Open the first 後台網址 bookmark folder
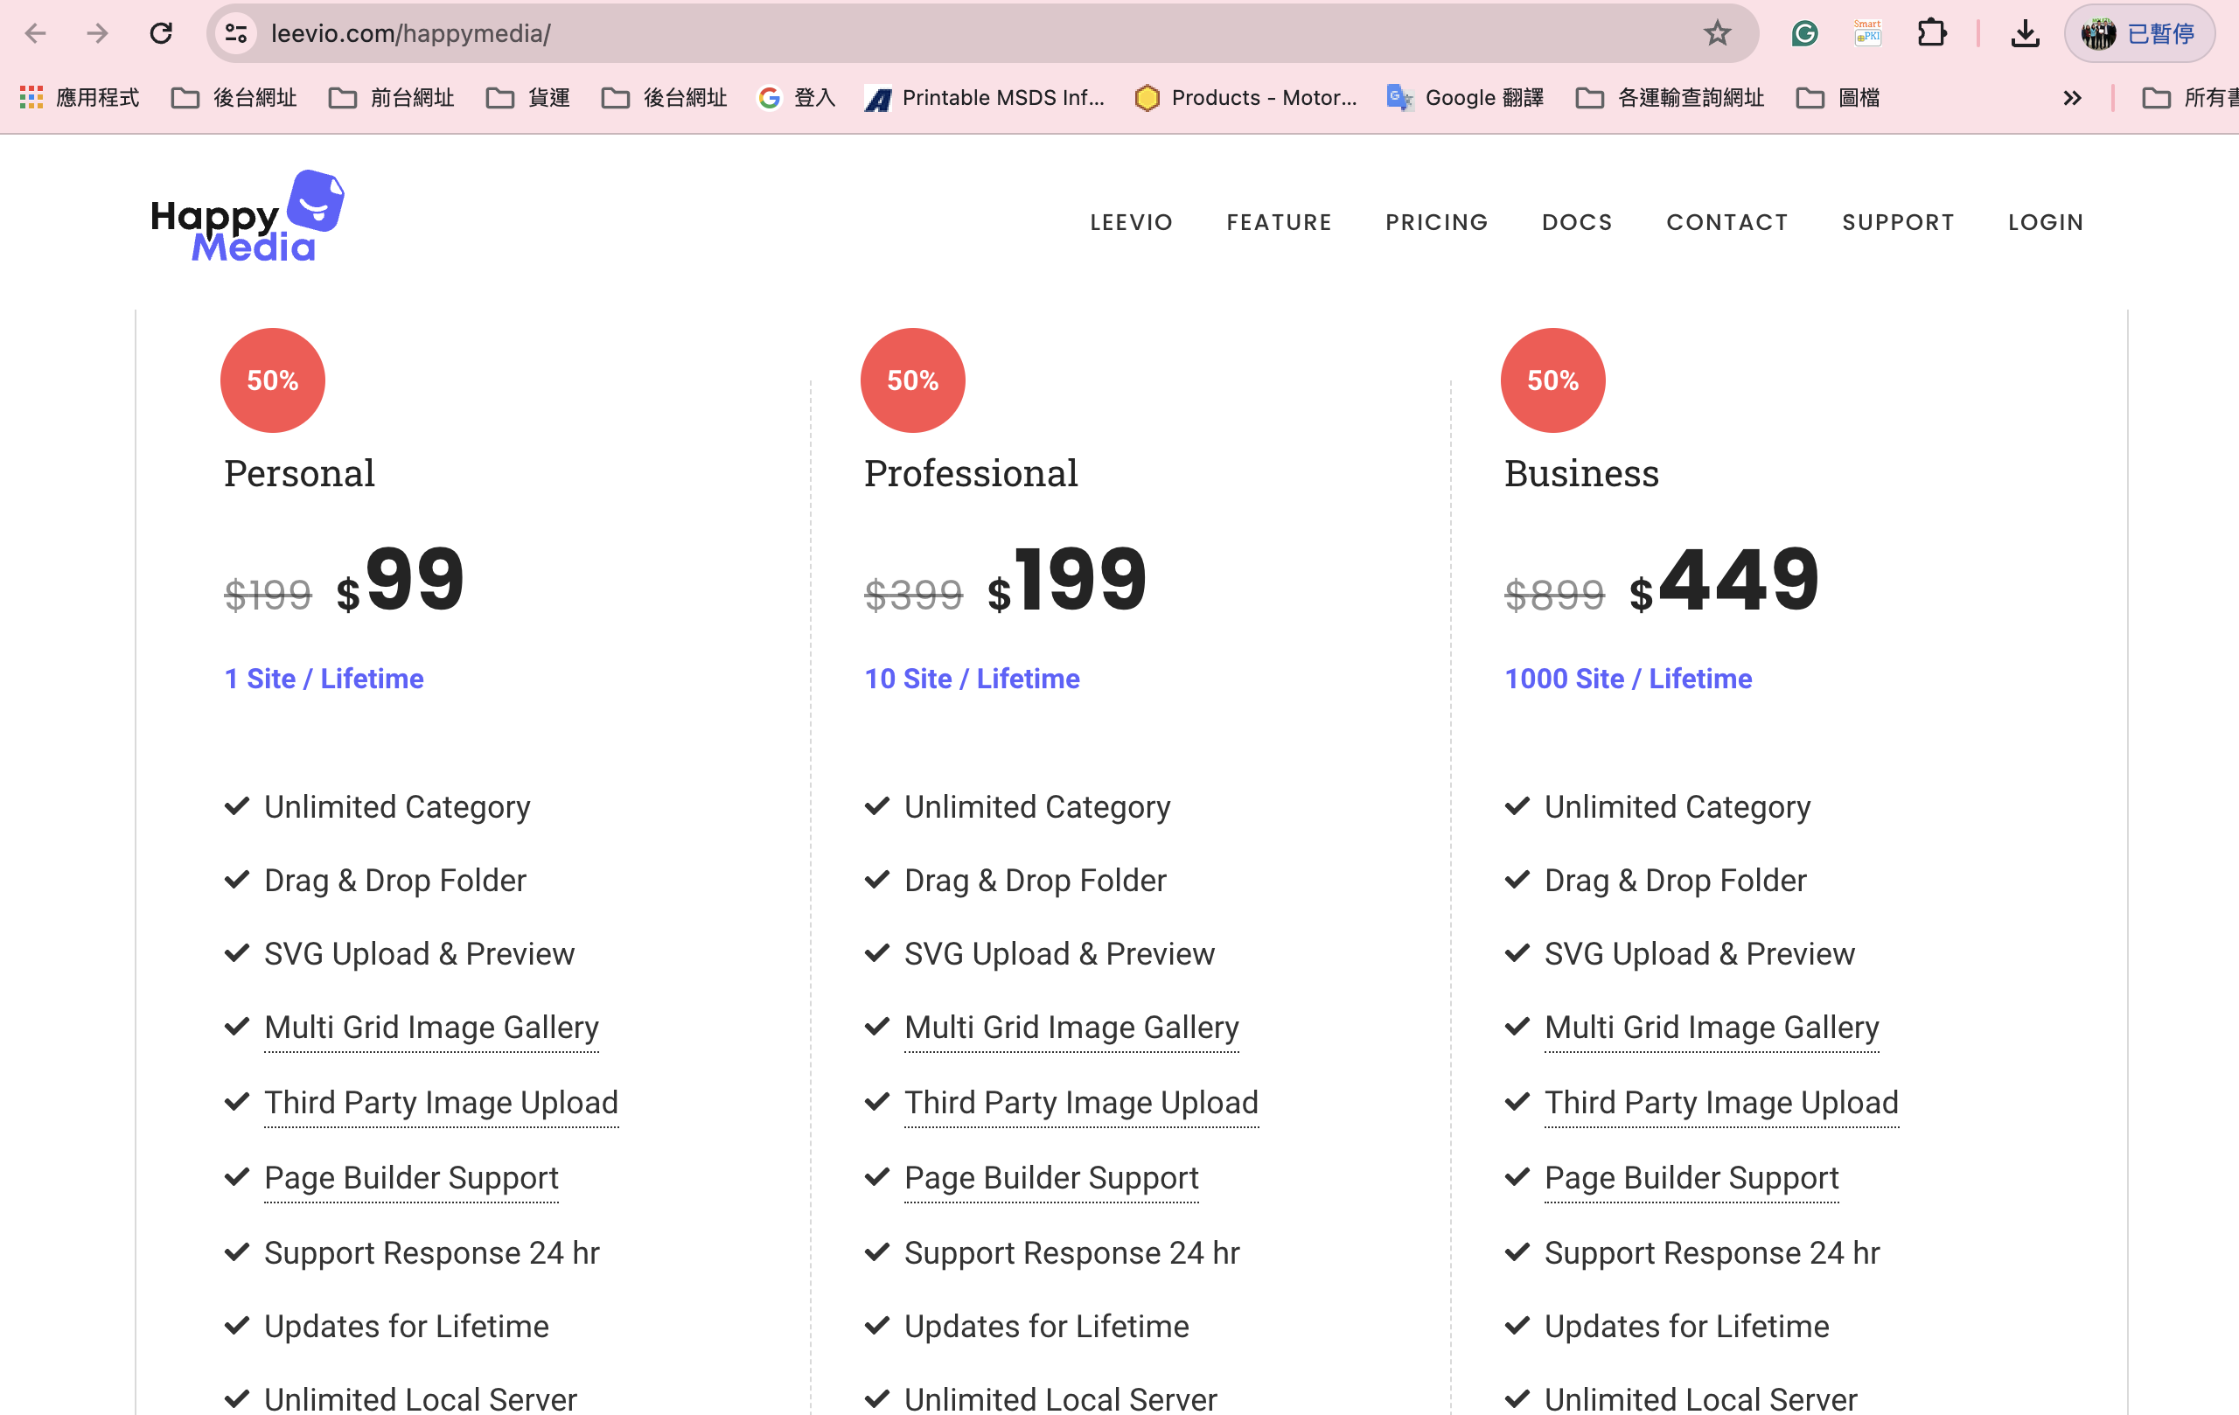The width and height of the screenshot is (2239, 1415). coord(234,98)
